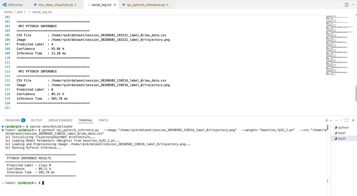The image size is (357, 196).
Task: Click the 'rpi4' breadcrumb segment
Action: [x=20, y=12]
